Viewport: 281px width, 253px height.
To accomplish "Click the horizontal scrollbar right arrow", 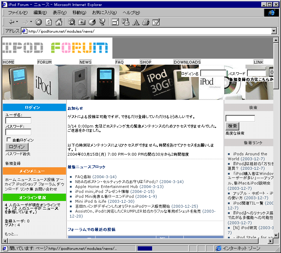I will tap(270, 241).
